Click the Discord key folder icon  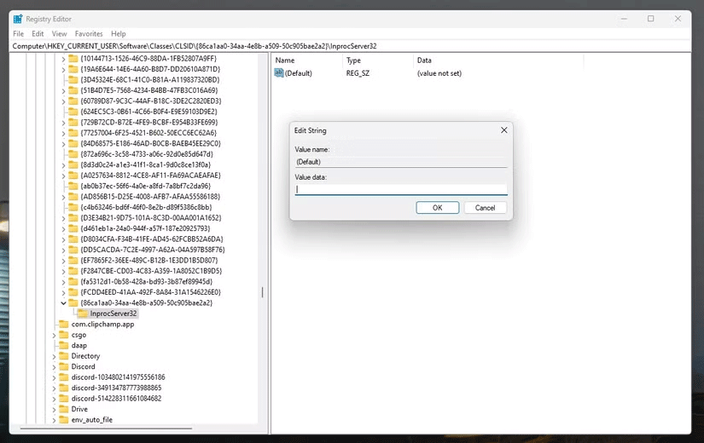click(64, 366)
